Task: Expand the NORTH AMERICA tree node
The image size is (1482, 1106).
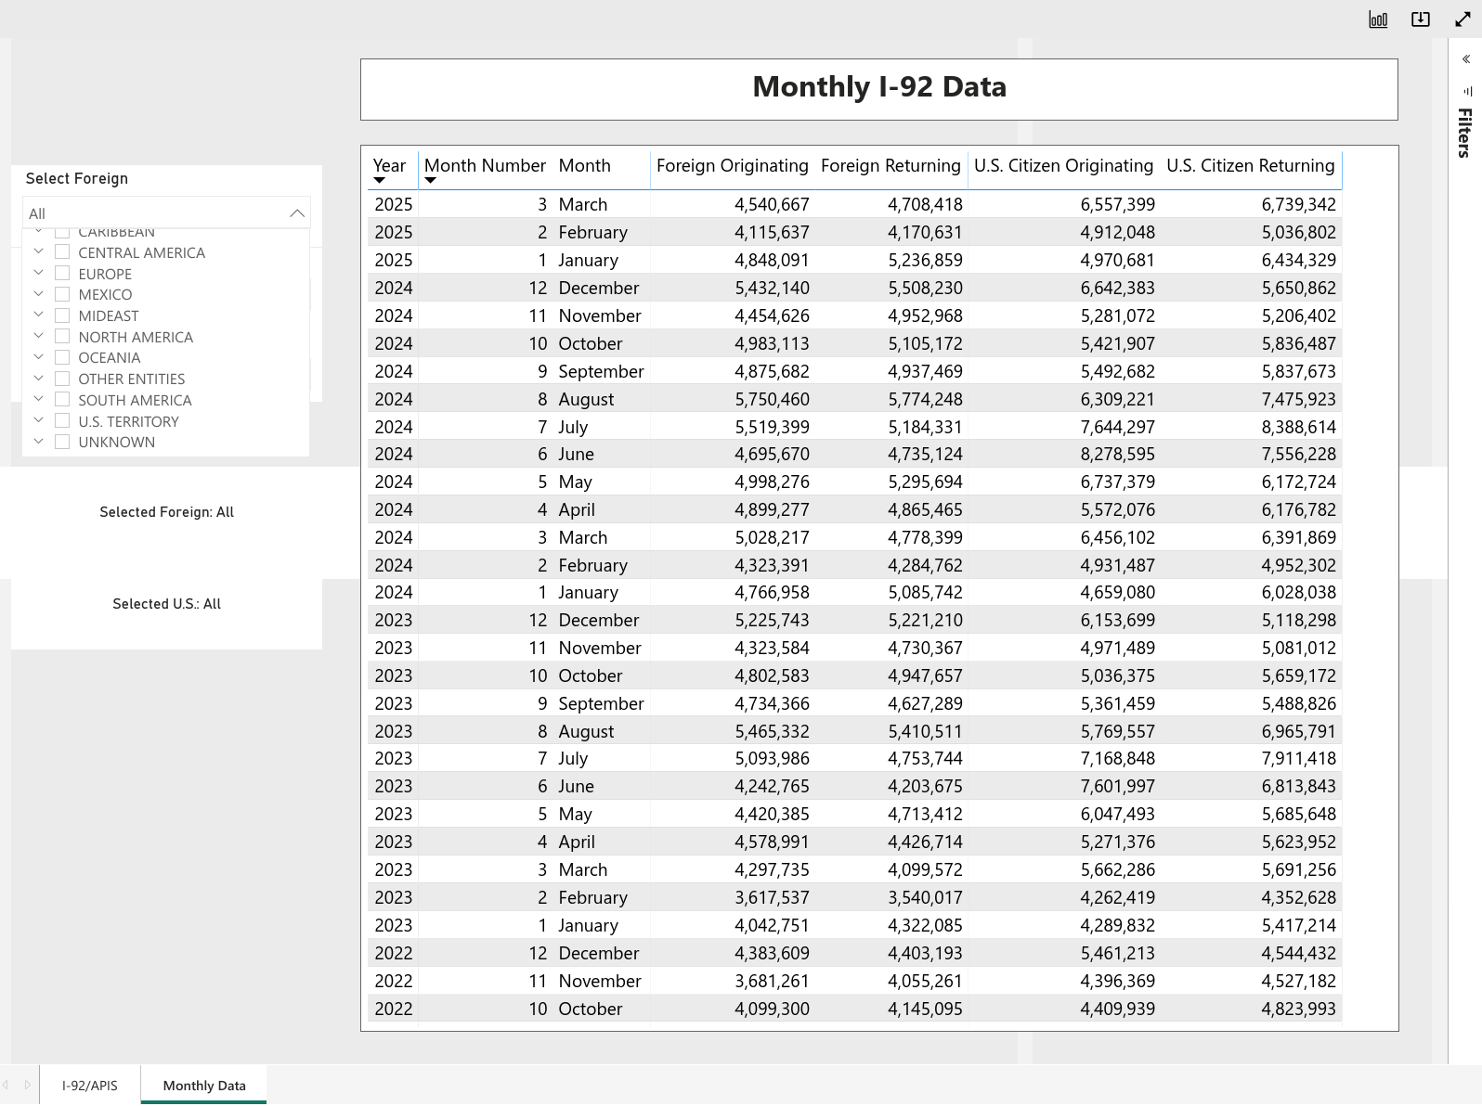Action: [38, 336]
